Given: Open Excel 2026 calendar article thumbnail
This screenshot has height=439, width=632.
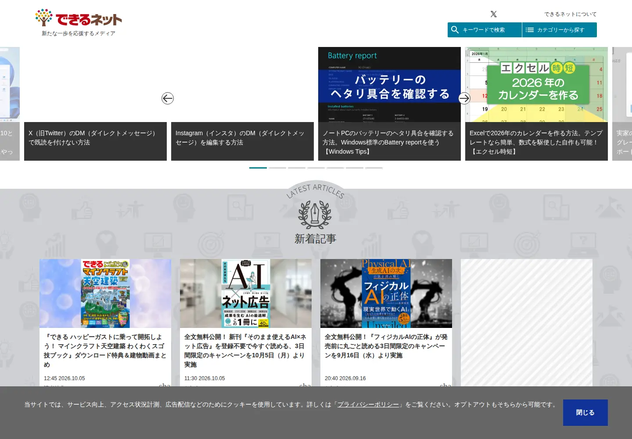Looking at the screenshot, I should [x=536, y=84].
